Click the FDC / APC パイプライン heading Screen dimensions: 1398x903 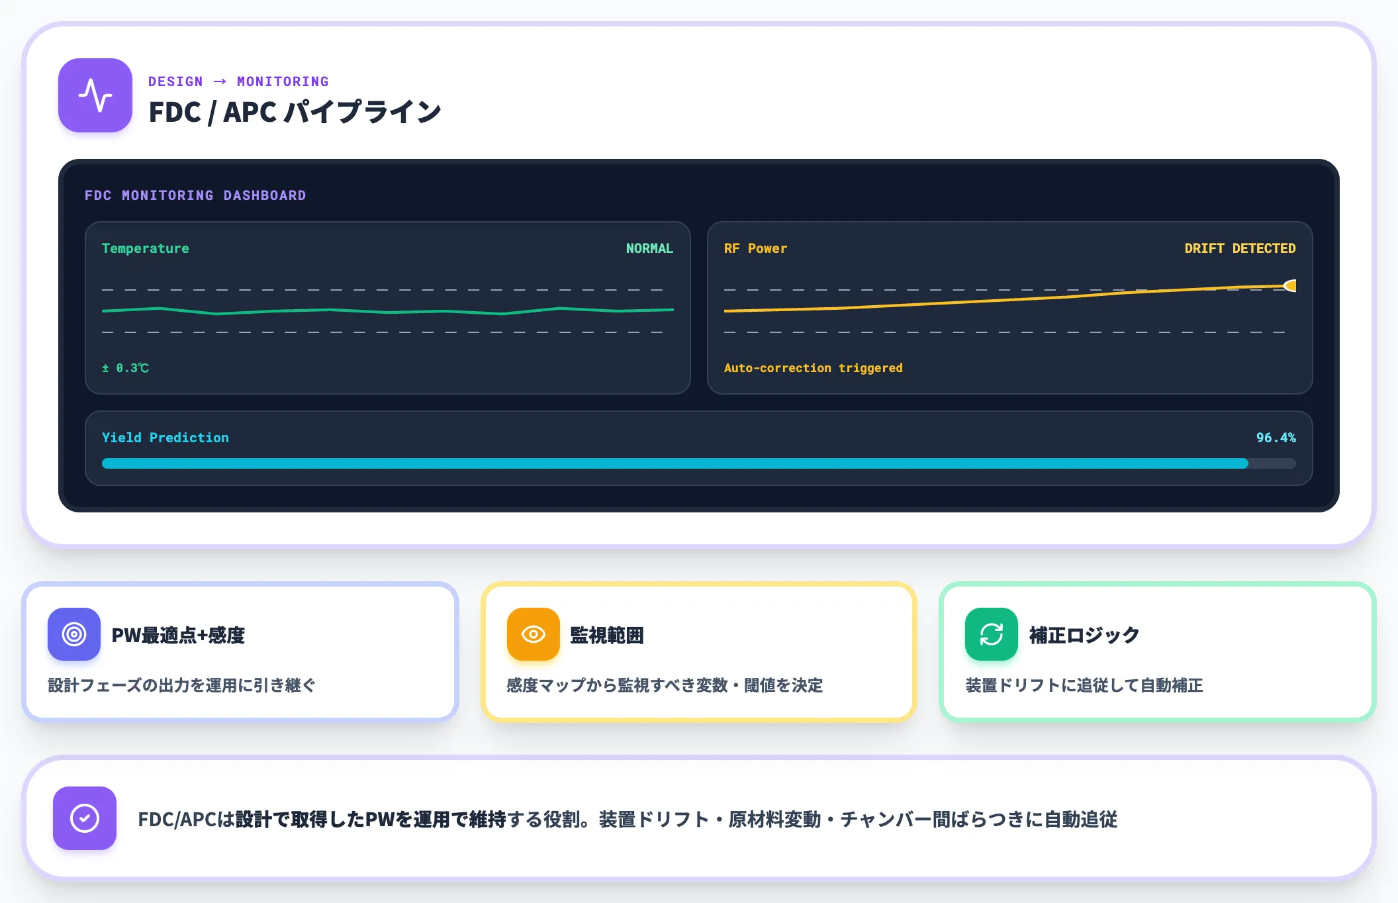pos(295,112)
